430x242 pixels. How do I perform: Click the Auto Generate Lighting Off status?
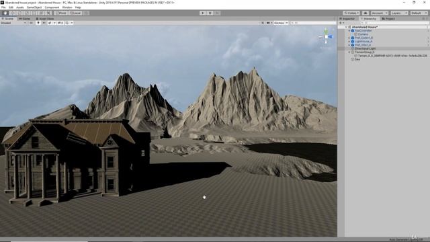pos(406,239)
